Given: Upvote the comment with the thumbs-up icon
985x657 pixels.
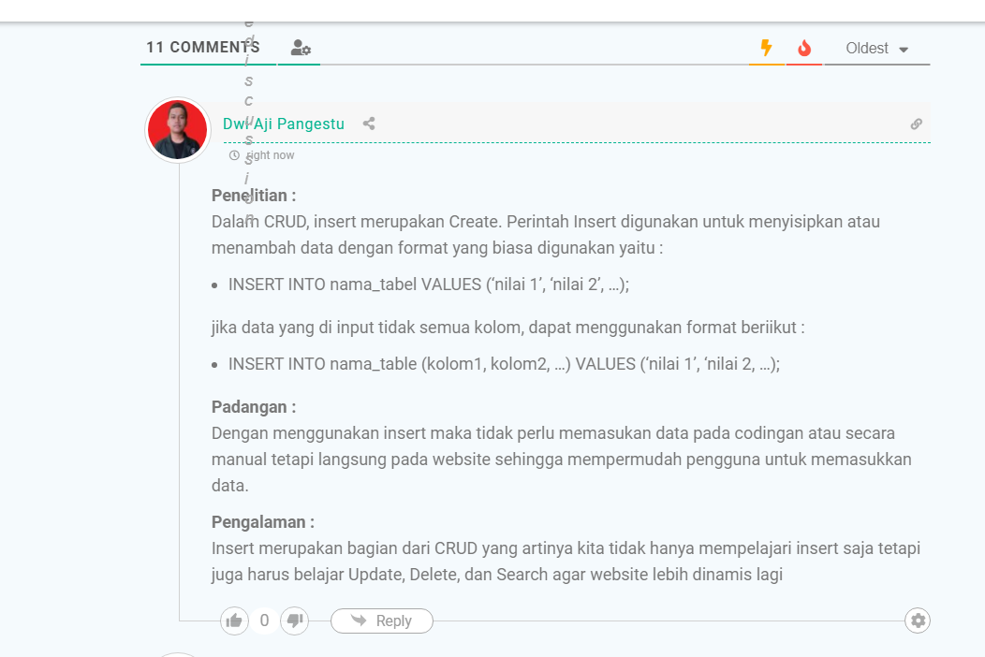Looking at the screenshot, I should coord(234,620).
